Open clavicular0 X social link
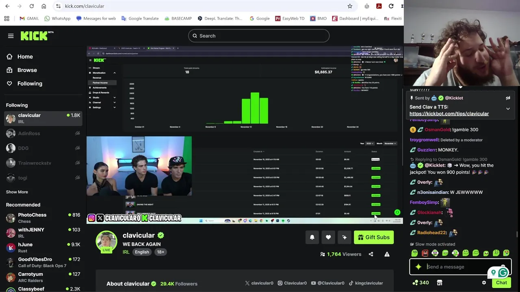Screen dimensions: 520x292 [x=259, y=283]
